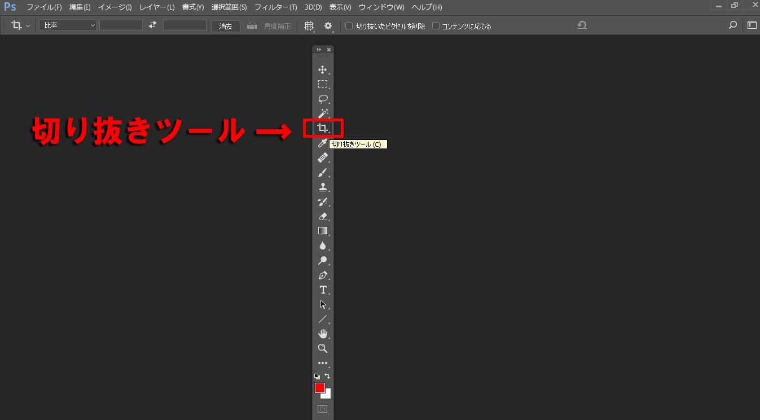The width and height of the screenshot is (760, 420).
Task: Click the swap width and height arrows
Action: click(x=152, y=25)
